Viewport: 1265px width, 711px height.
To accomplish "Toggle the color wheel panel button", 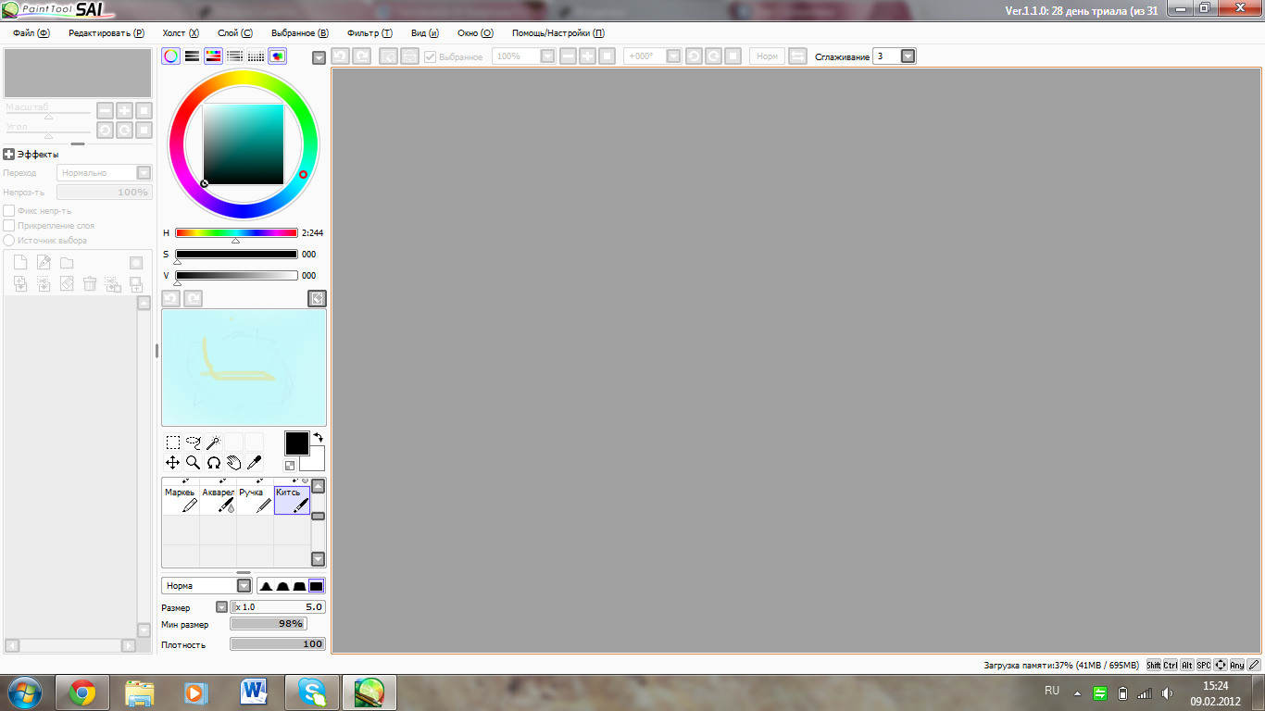I will (x=171, y=56).
